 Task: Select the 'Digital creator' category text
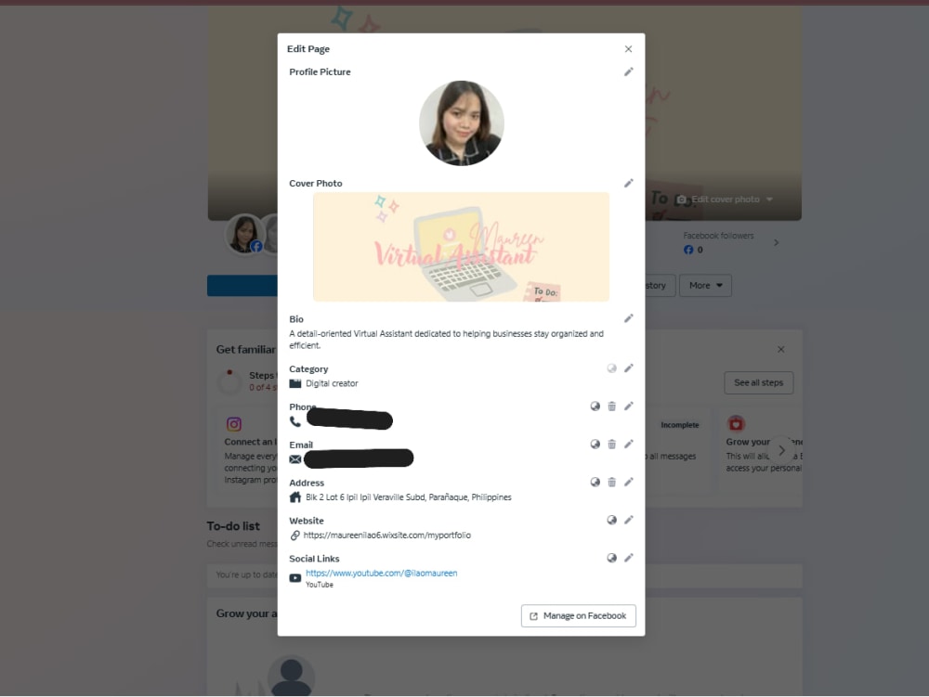point(332,383)
